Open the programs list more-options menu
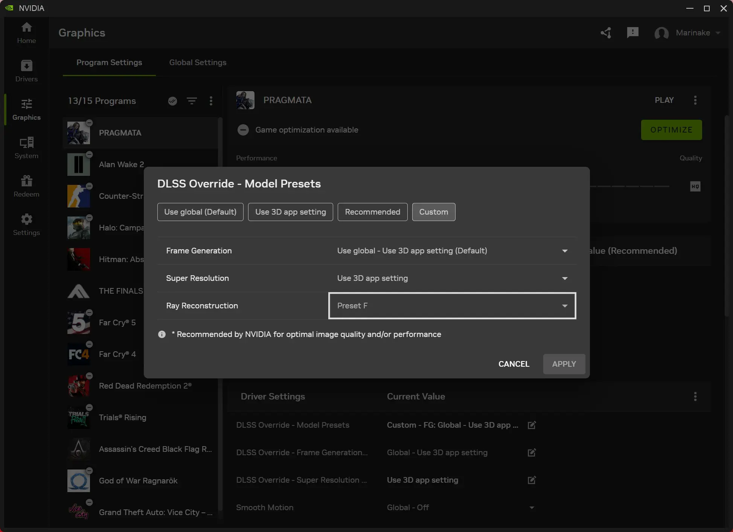 [x=211, y=101]
